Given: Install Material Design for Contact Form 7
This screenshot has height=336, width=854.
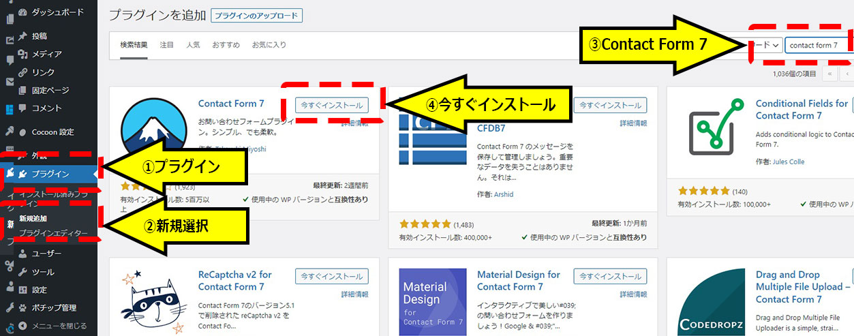Looking at the screenshot, I should coord(610,277).
